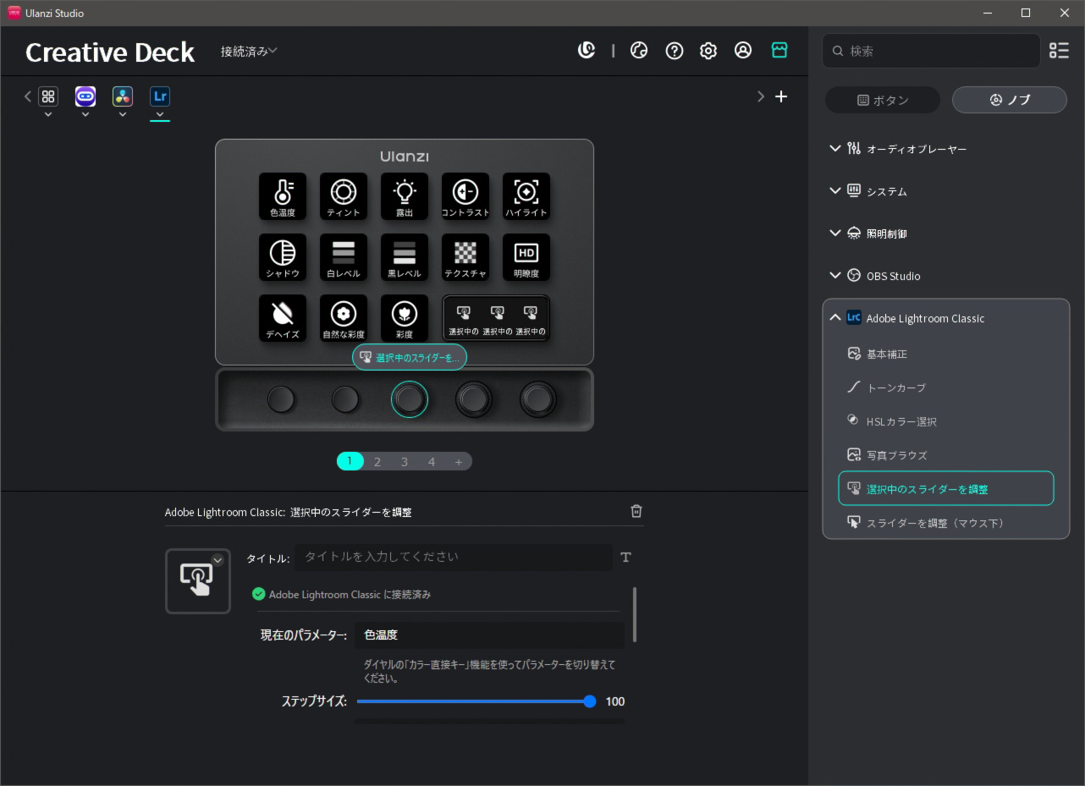Select the second knob on the deck
This screenshot has height=786, width=1085.
[x=345, y=399]
